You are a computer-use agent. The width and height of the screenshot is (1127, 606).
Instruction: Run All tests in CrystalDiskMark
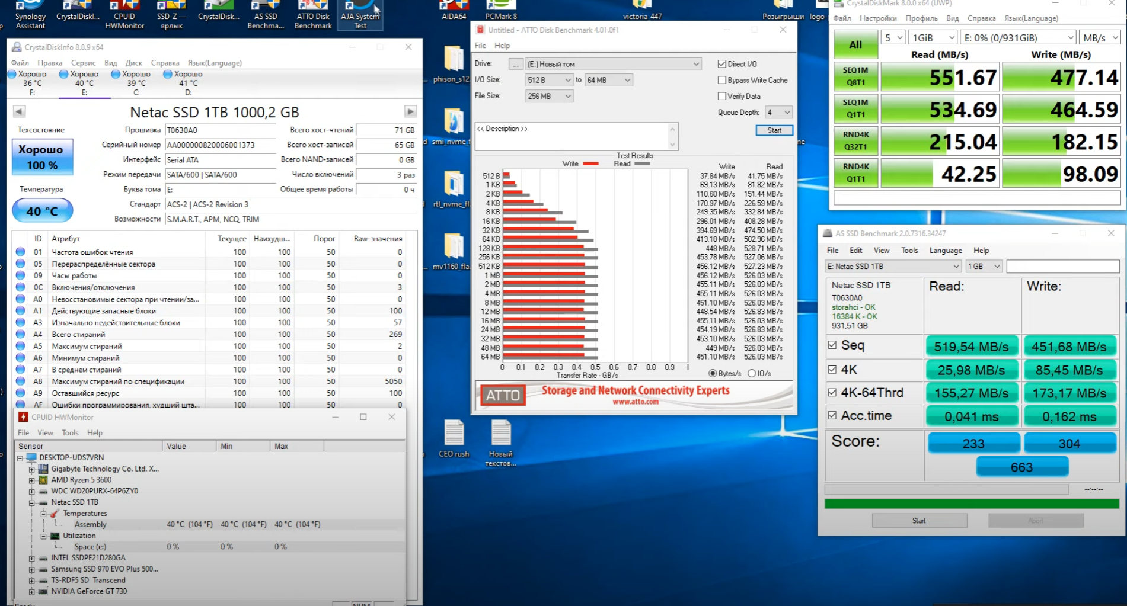(855, 44)
